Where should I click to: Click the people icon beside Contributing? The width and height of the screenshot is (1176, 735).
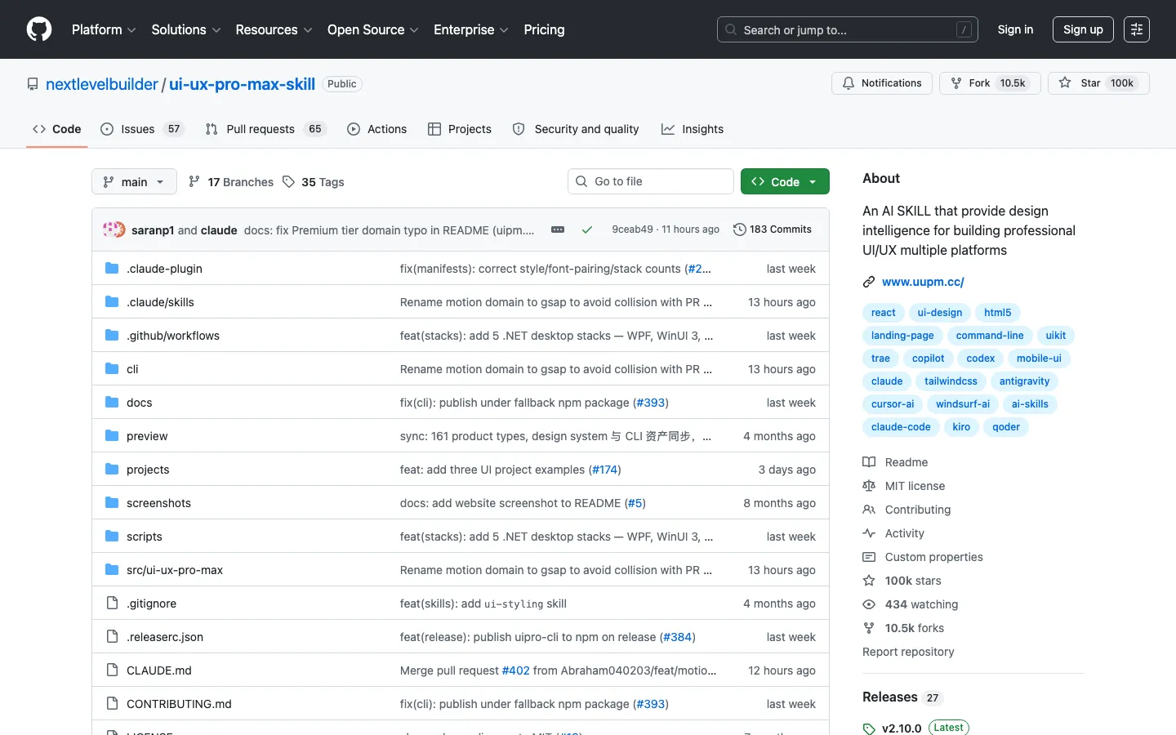[869, 510]
